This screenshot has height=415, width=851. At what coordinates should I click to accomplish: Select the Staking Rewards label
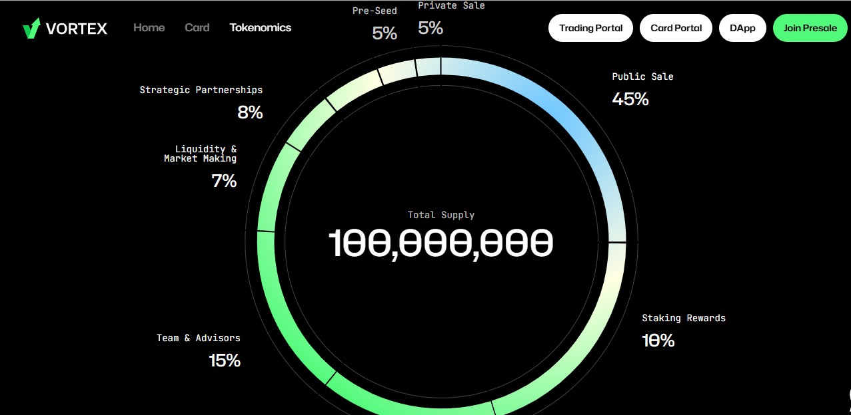683,318
